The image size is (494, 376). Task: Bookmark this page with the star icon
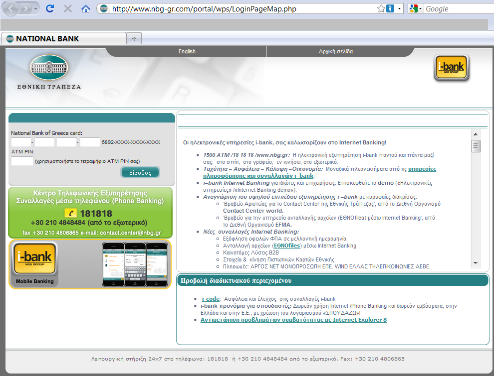point(381,8)
